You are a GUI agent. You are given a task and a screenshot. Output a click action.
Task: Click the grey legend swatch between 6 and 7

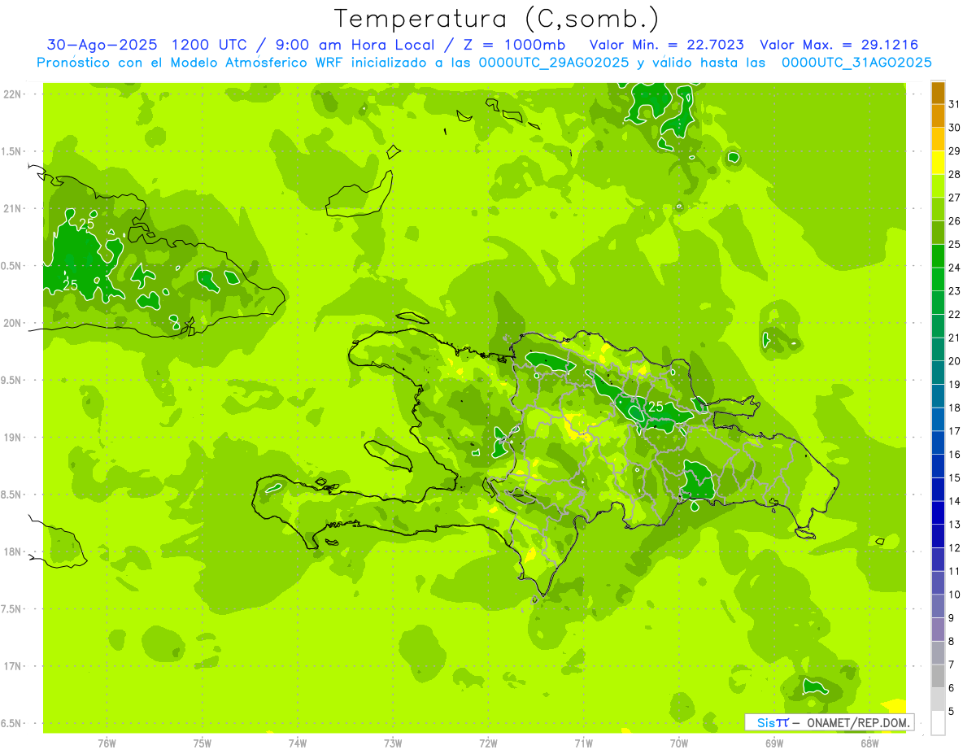pyautogui.click(x=938, y=676)
